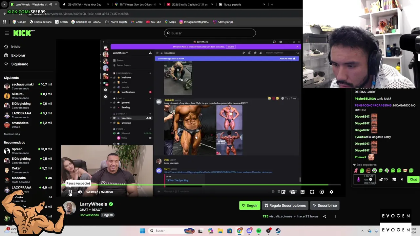Click the Windows taskbar Buscar search box
Screen dimensions: 420x236
(172, 231)
